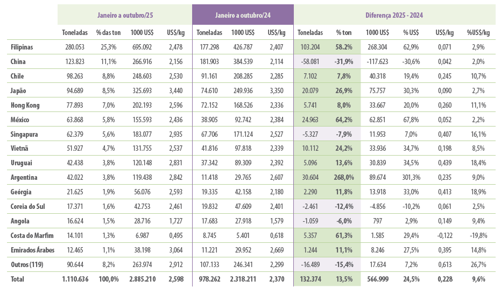Select the total tonnage cell 1.110.636

74,279
